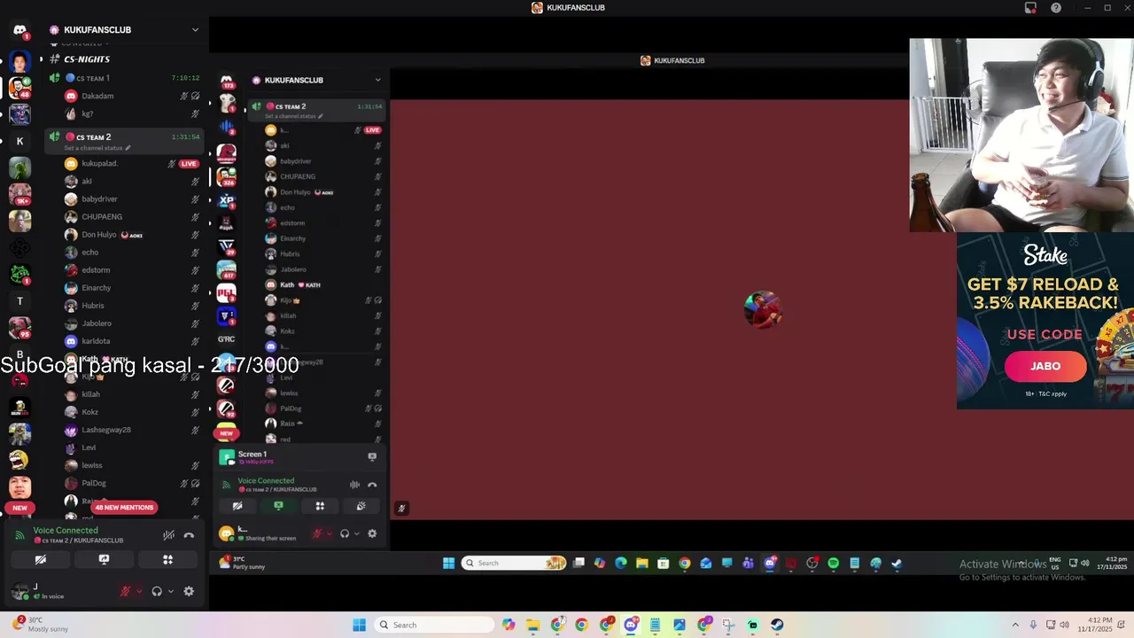Toggle camera button in the shared stream's Discord panel
Image resolution: width=1134 pixels, height=638 pixels.
coord(237,506)
